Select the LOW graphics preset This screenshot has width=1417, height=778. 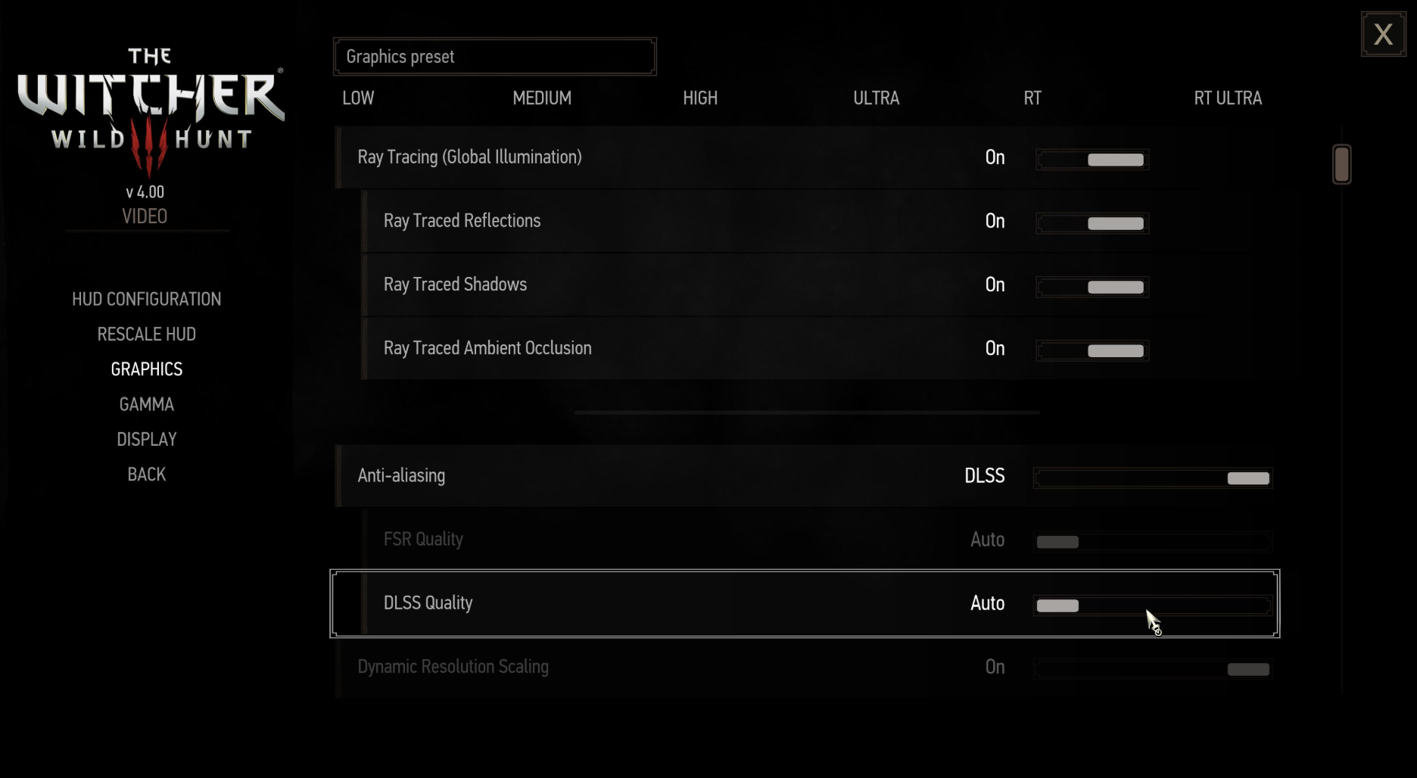tap(358, 98)
